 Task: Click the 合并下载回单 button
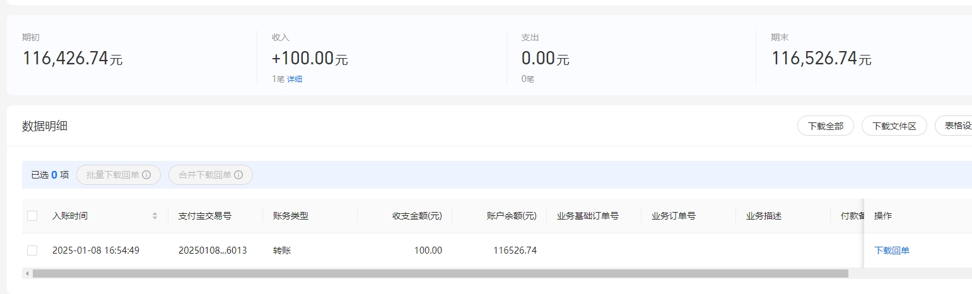point(211,175)
